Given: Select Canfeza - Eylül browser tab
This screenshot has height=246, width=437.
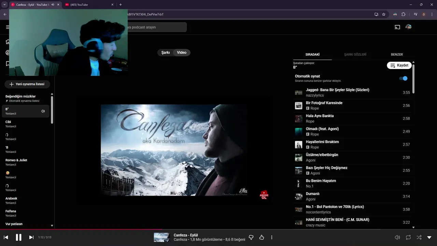Looking at the screenshot, I should [x=32, y=5].
